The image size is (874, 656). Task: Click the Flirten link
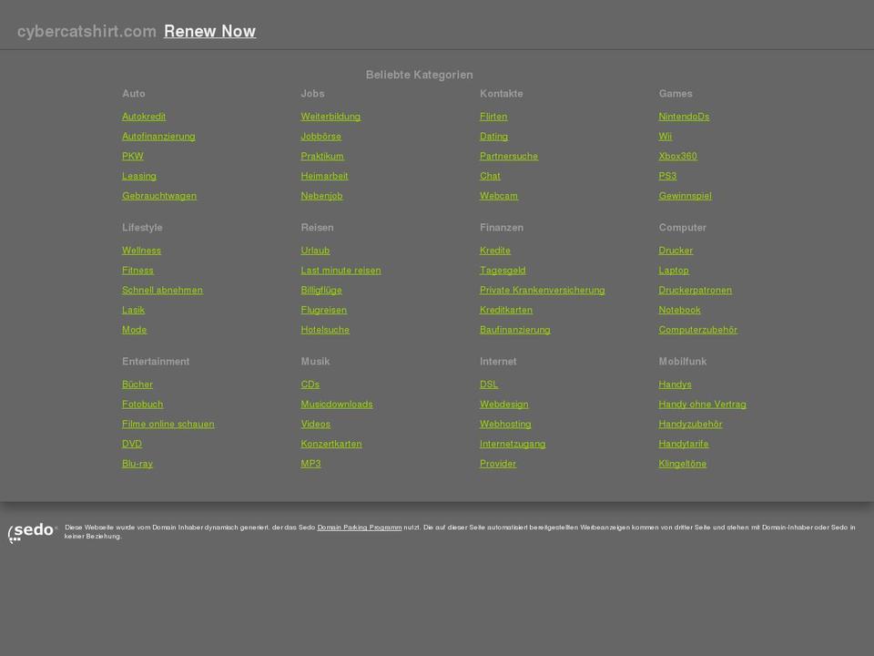point(493,117)
